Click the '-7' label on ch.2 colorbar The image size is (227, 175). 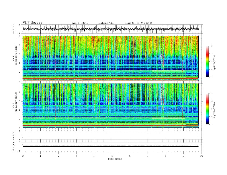212,124
